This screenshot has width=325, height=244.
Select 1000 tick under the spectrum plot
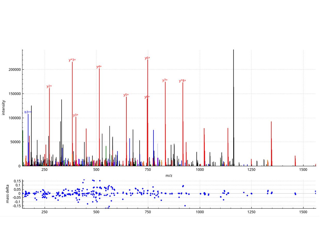tap(200, 169)
